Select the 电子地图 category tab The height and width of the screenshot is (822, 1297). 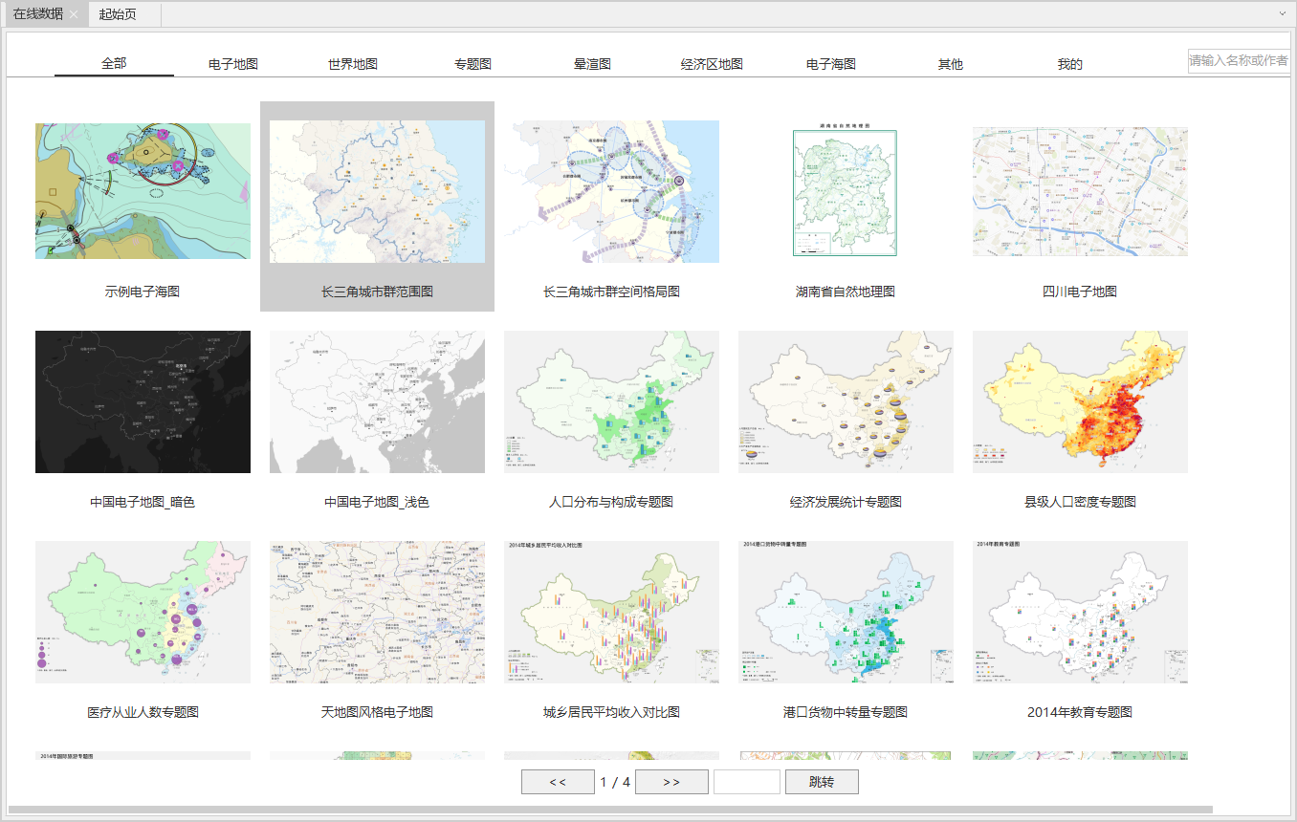(233, 64)
